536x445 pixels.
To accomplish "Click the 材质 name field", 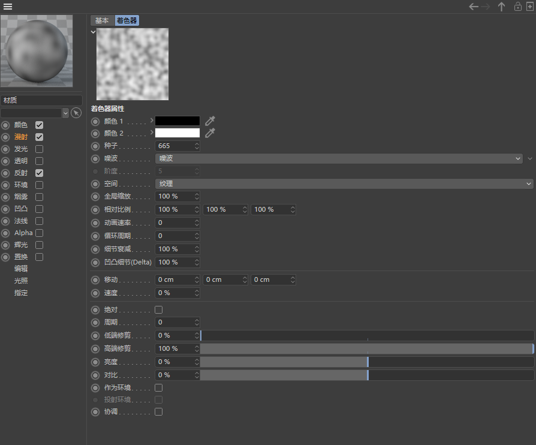I will (41, 100).
